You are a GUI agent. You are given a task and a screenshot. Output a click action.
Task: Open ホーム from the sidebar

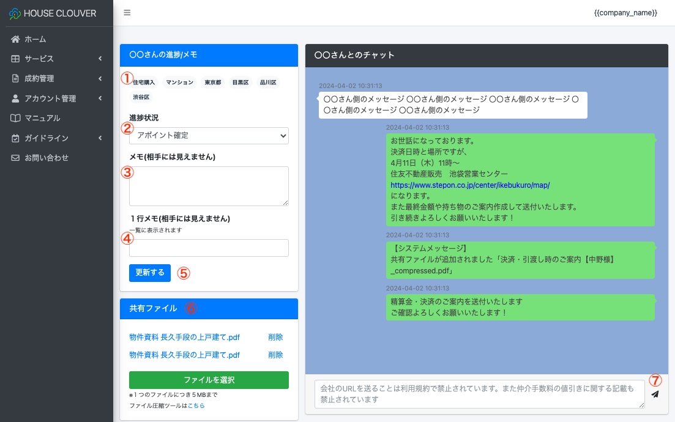(x=35, y=39)
